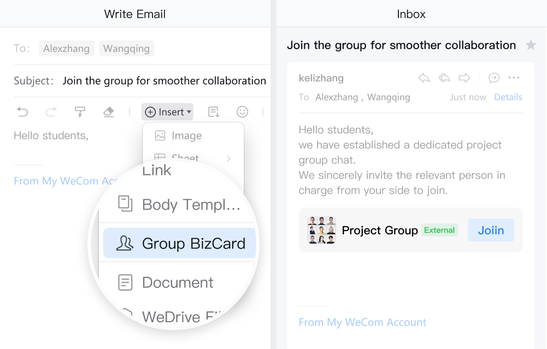Forward the email using forward arrow

[x=464, y=78]
